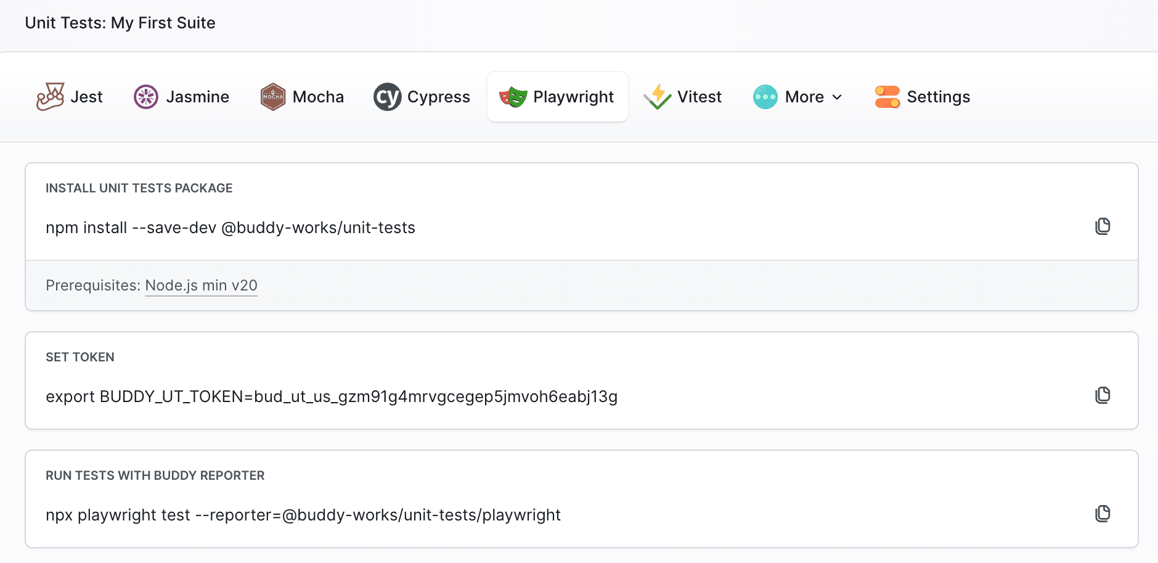Click the More teal circle icon
Viewport: 1158px width, 563px height.
coord(764,97)
